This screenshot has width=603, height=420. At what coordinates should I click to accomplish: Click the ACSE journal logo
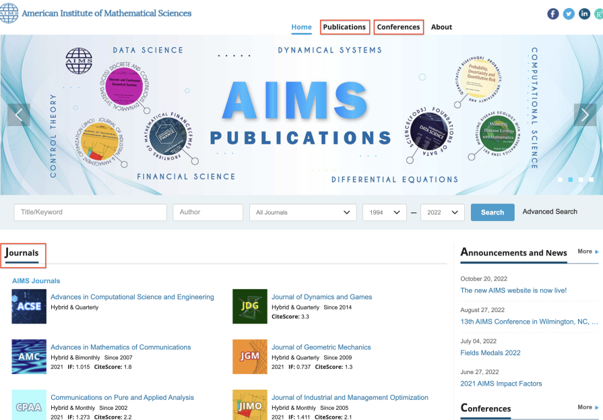pos(29,306)
